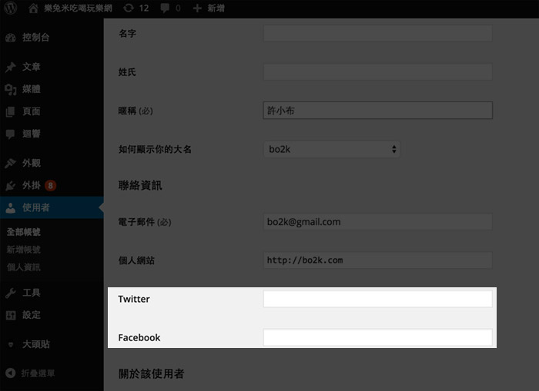This screenshot has height=391, width=539.
Task: Click the Twitter input field
Action: point(378,299)
